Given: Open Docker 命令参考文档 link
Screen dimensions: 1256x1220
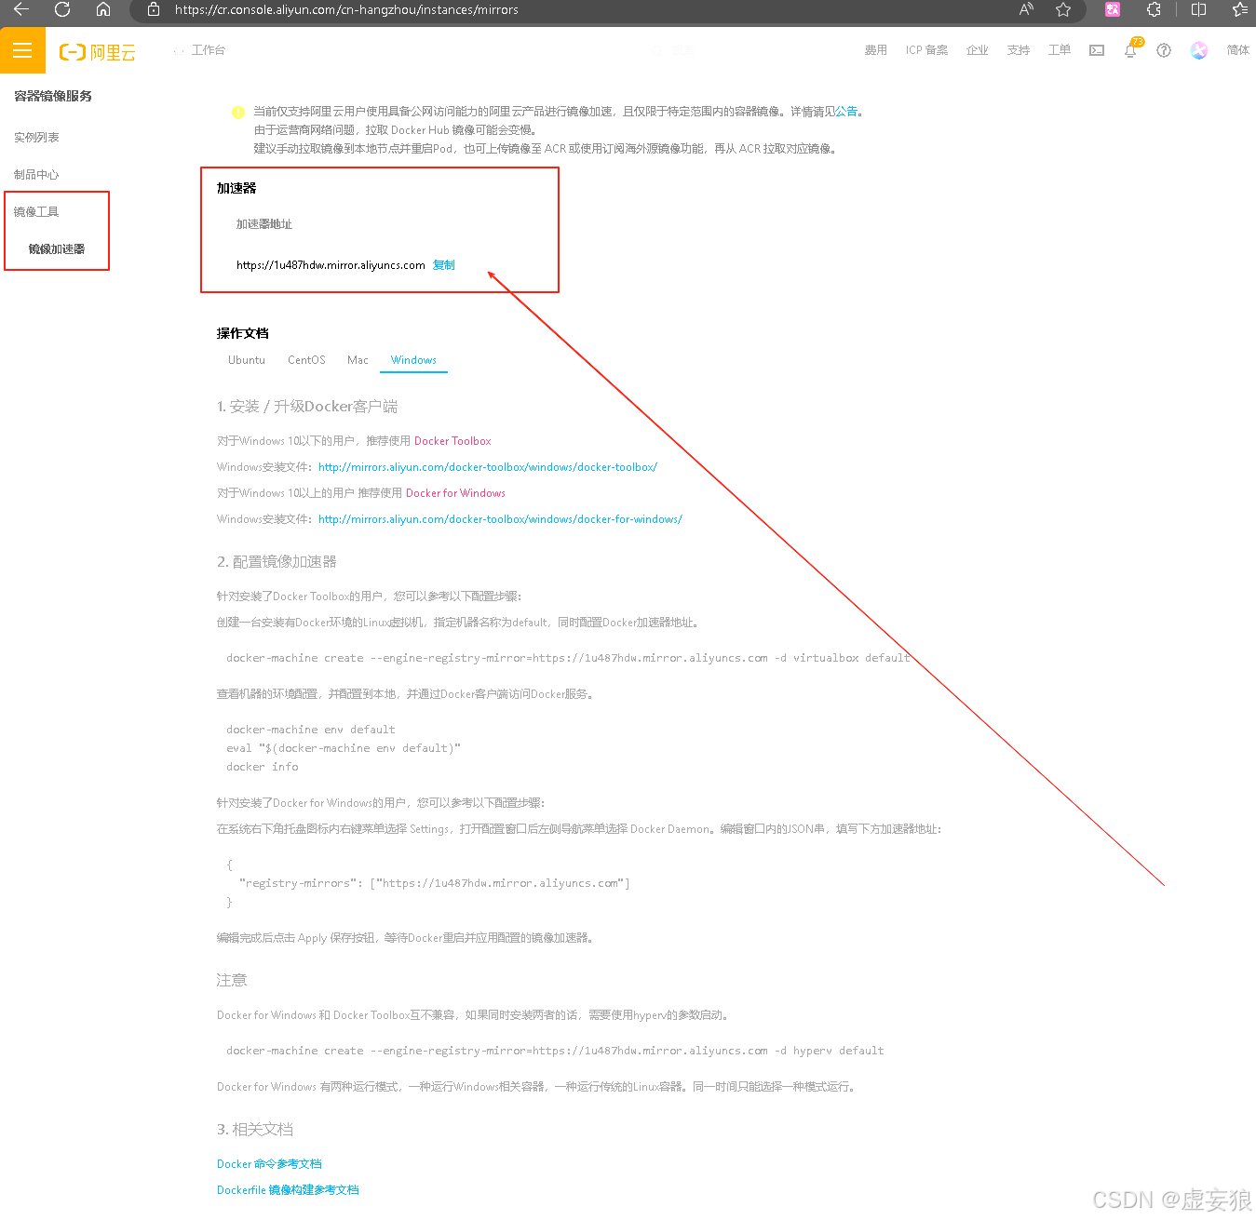Looking at the screenshot, I should [x=269, y=1164].
